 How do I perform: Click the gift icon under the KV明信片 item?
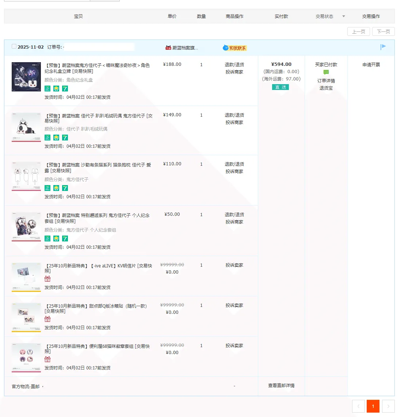click(47, 279)
